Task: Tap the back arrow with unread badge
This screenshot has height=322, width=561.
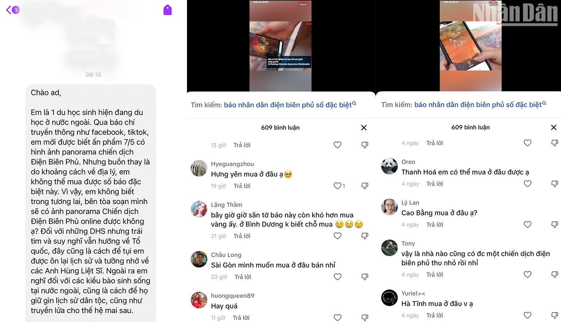Action: [x=13, y=10]
